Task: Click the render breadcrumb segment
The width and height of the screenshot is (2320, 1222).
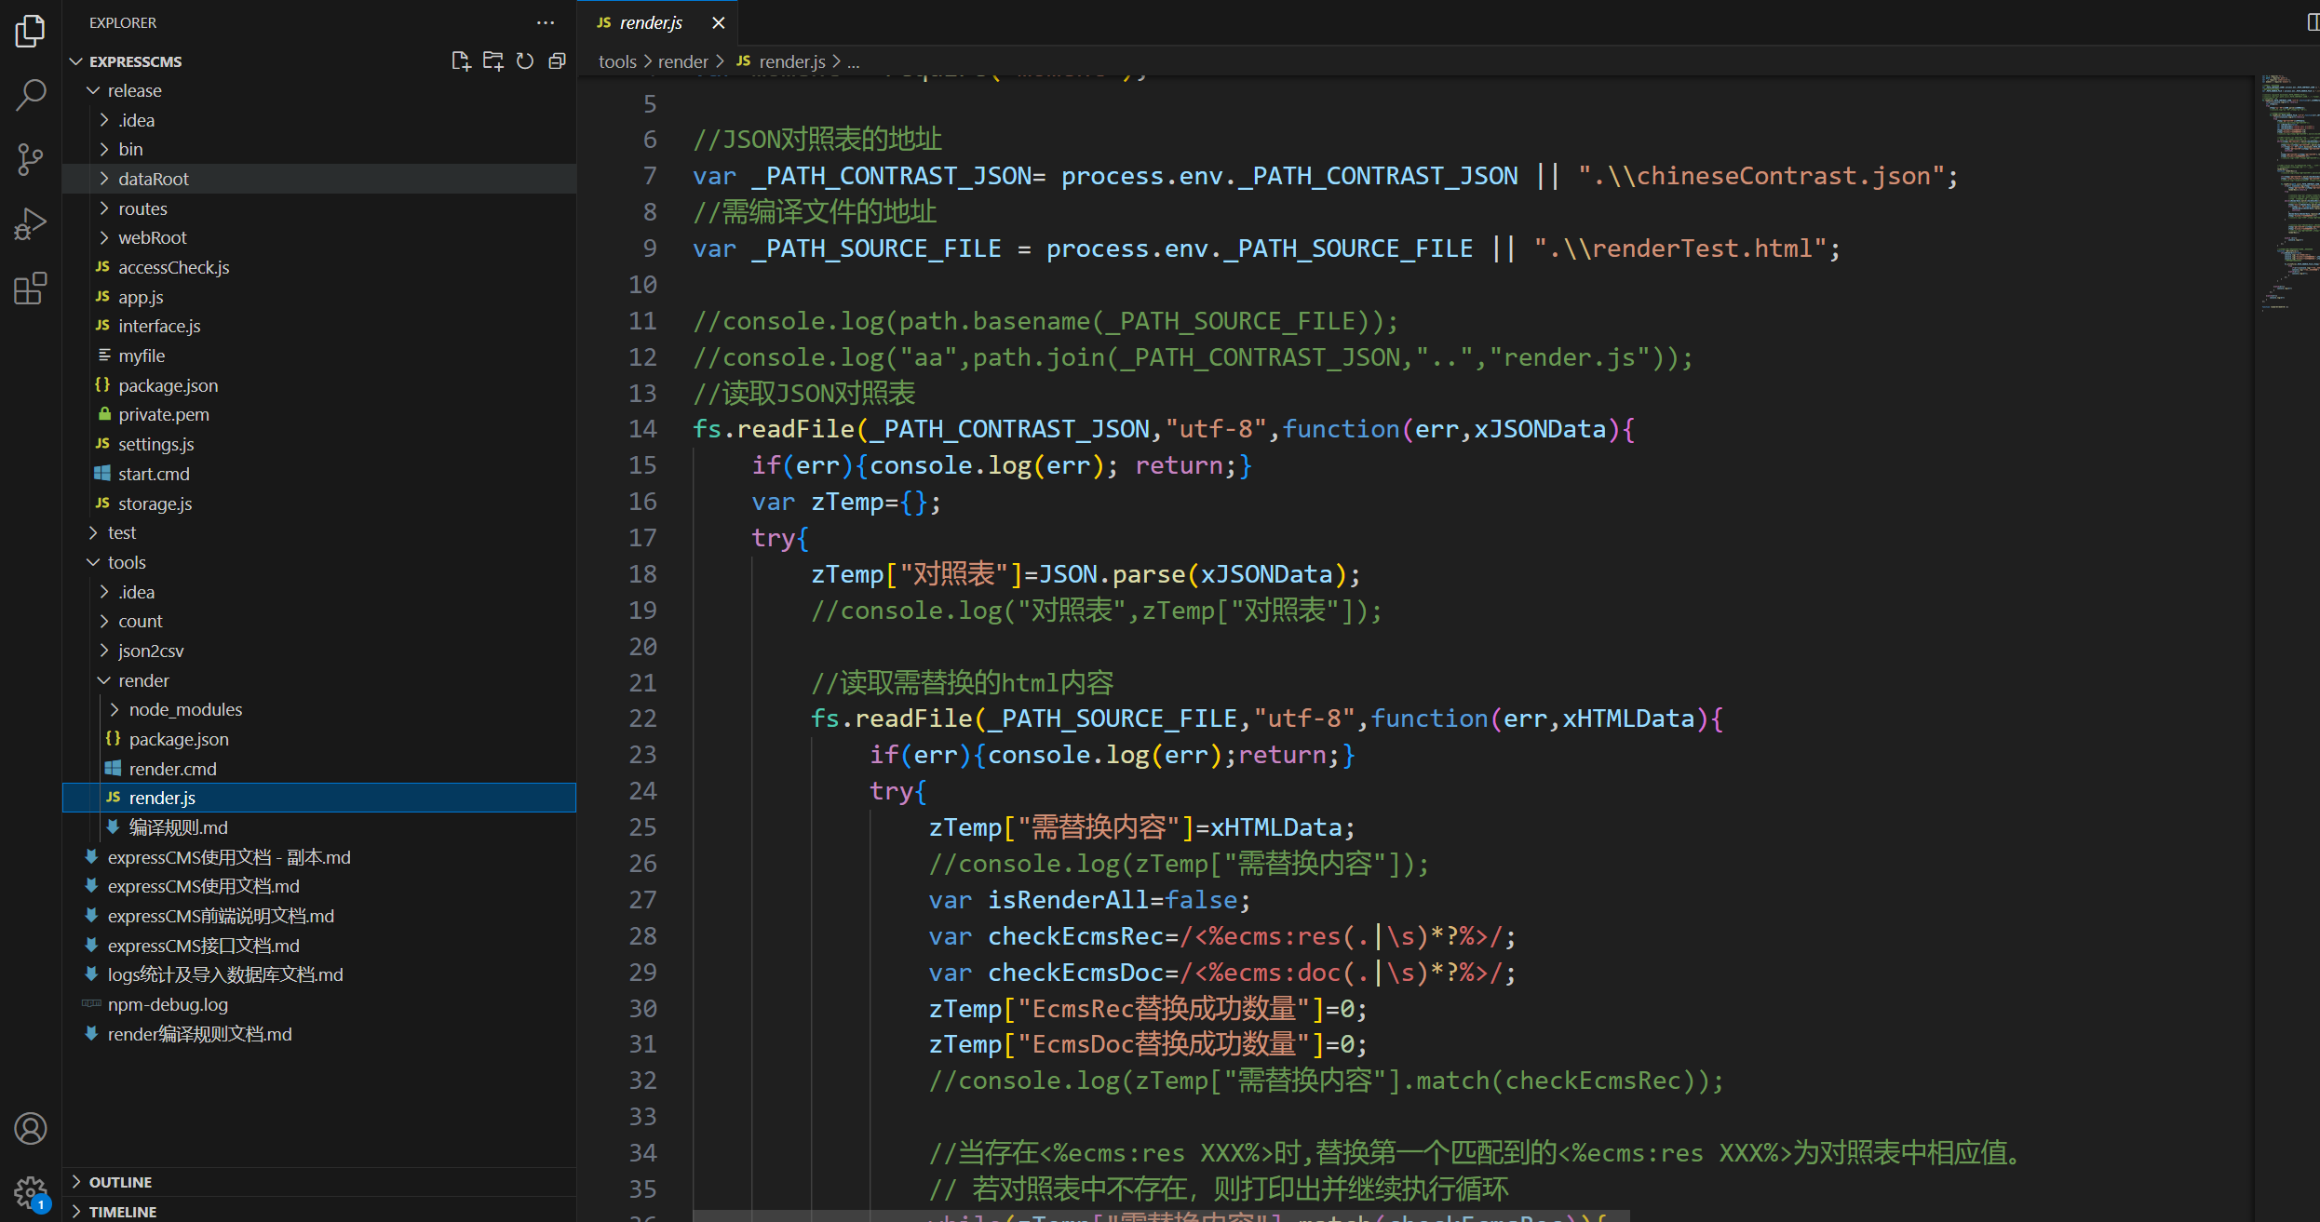Action: (x=683, y=61)
